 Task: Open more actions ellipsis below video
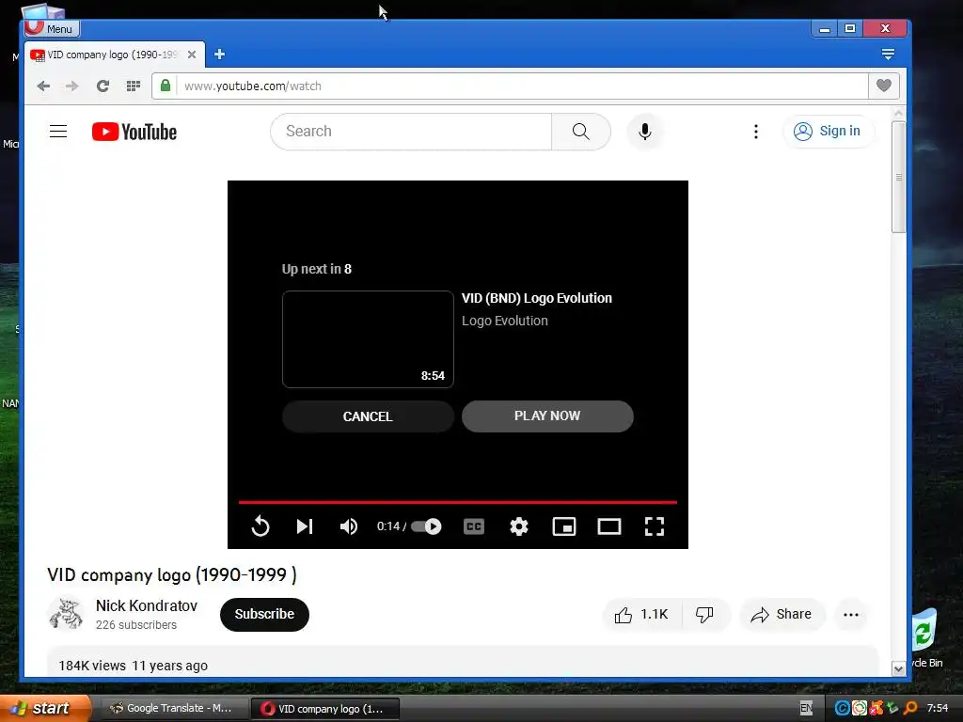(850, 615)
